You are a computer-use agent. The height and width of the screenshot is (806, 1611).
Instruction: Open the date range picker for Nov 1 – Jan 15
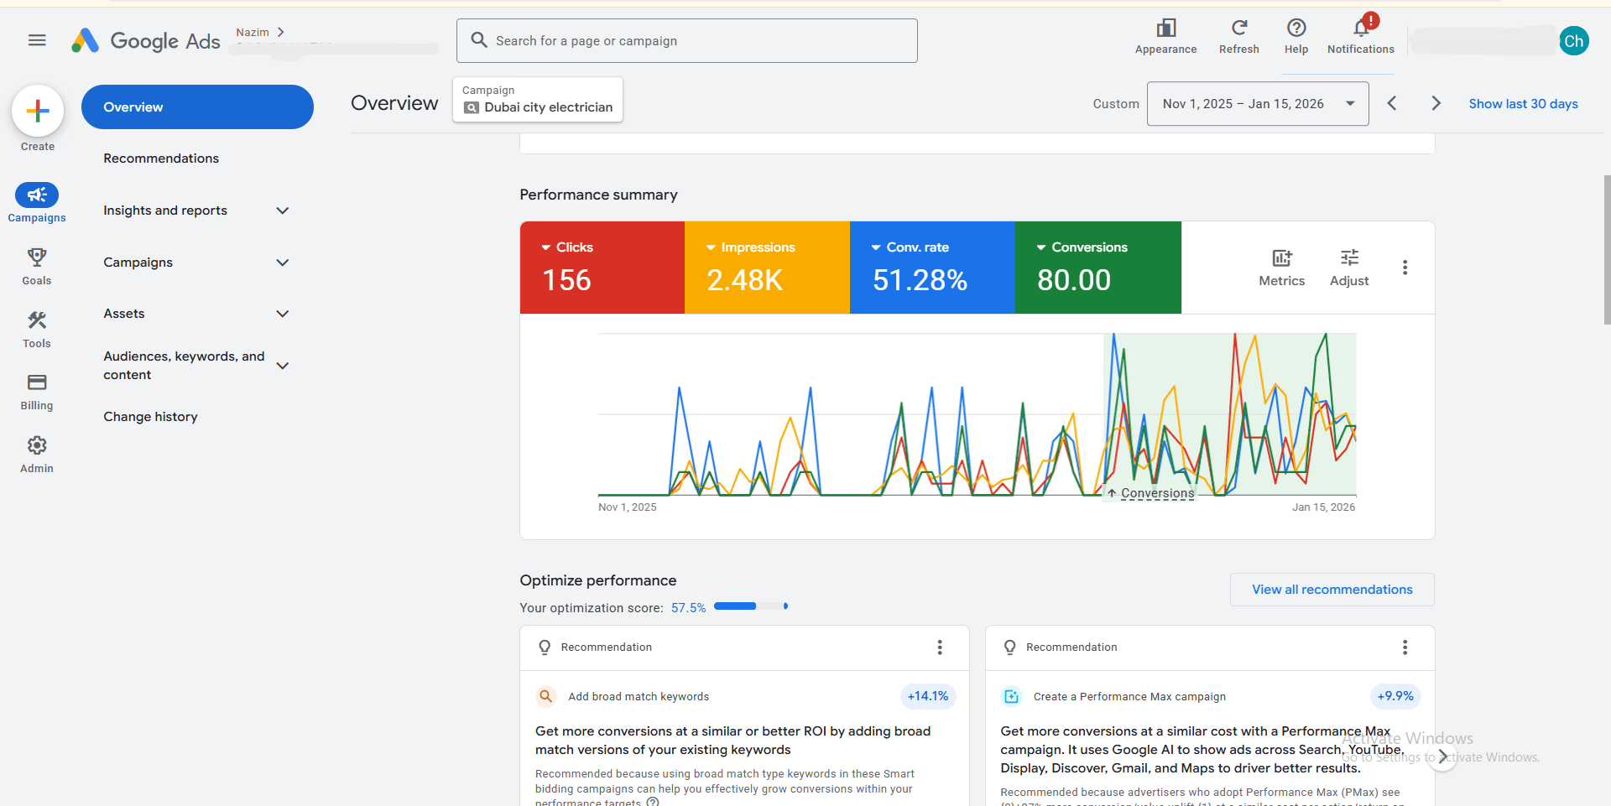1257,103
